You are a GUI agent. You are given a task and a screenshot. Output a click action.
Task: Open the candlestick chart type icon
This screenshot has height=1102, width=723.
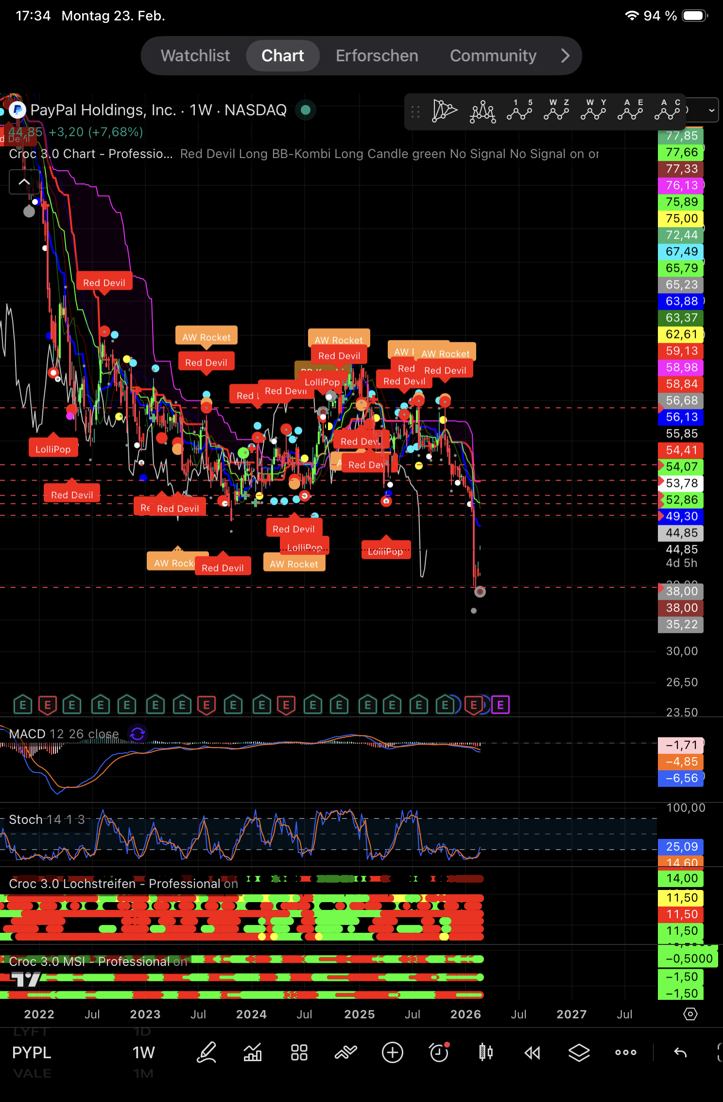[x=485, y=1052]
